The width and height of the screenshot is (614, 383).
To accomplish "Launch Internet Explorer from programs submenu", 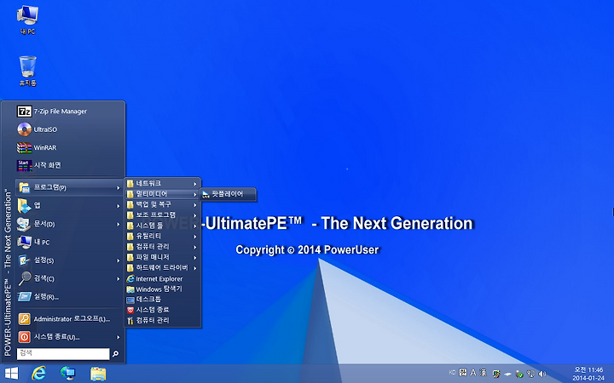I will [x=163, y=278].
